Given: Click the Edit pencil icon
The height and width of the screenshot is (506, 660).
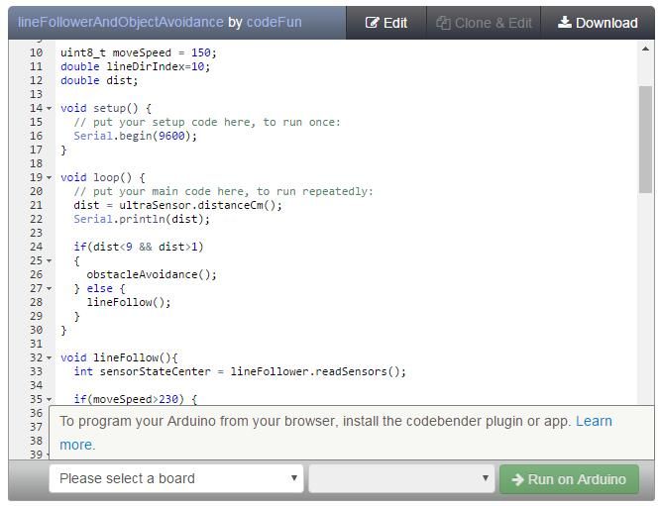Looking at the screenshot, I should pyautogui.click(x=372, y=23).
